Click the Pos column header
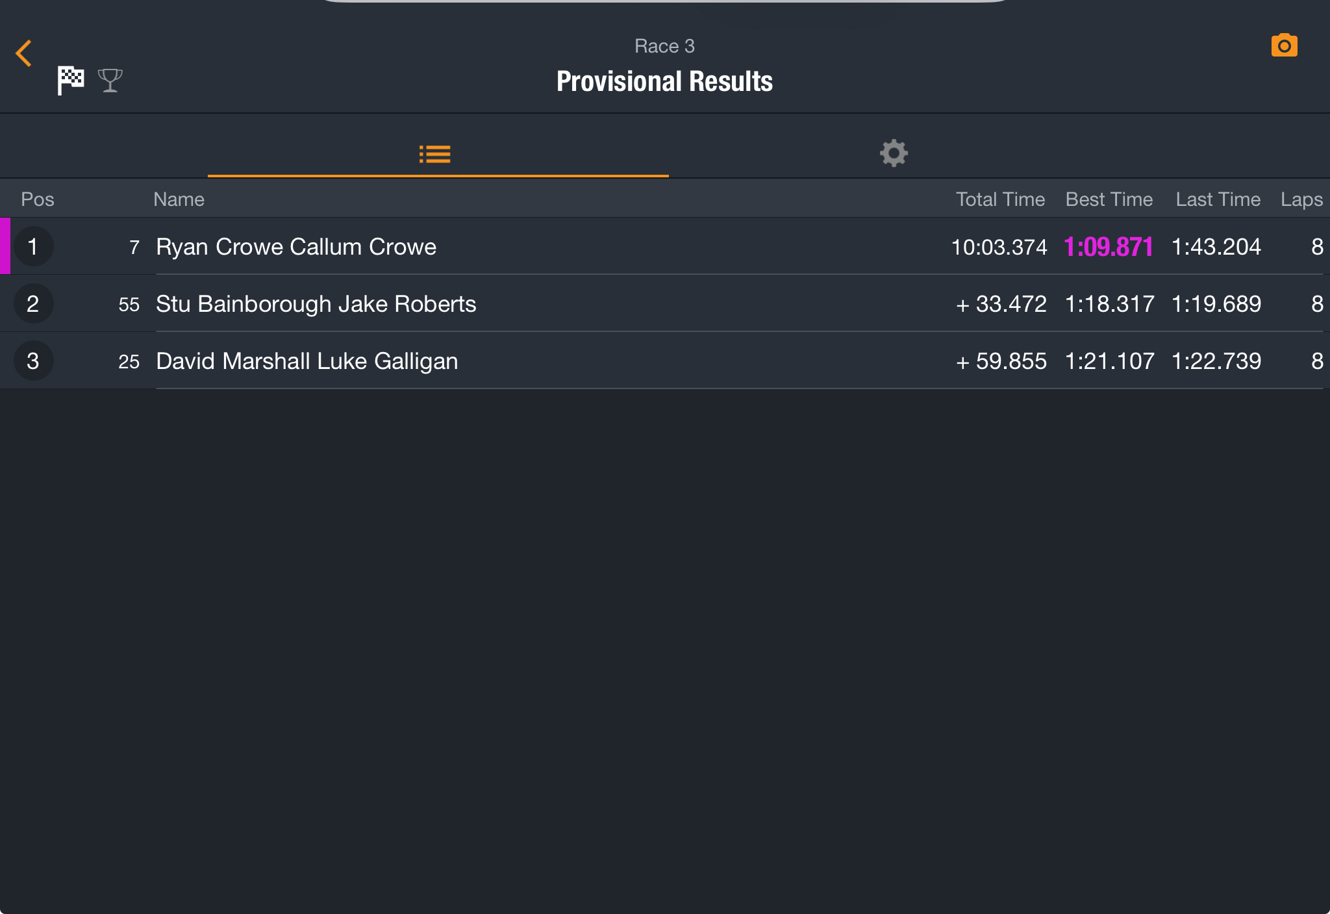 coord(38,199)
